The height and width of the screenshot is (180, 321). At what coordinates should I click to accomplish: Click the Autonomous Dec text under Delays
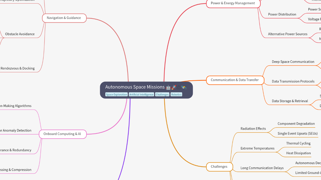point(308,163)
